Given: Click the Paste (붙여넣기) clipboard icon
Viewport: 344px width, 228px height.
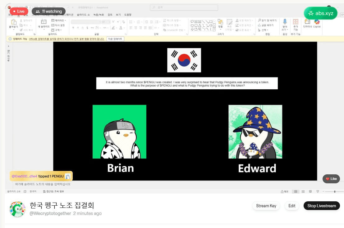Looking at the screenshot, I should coord(13,22).
